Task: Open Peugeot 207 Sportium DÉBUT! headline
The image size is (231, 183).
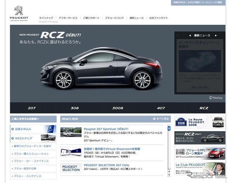Action: [x=106, y=129]
